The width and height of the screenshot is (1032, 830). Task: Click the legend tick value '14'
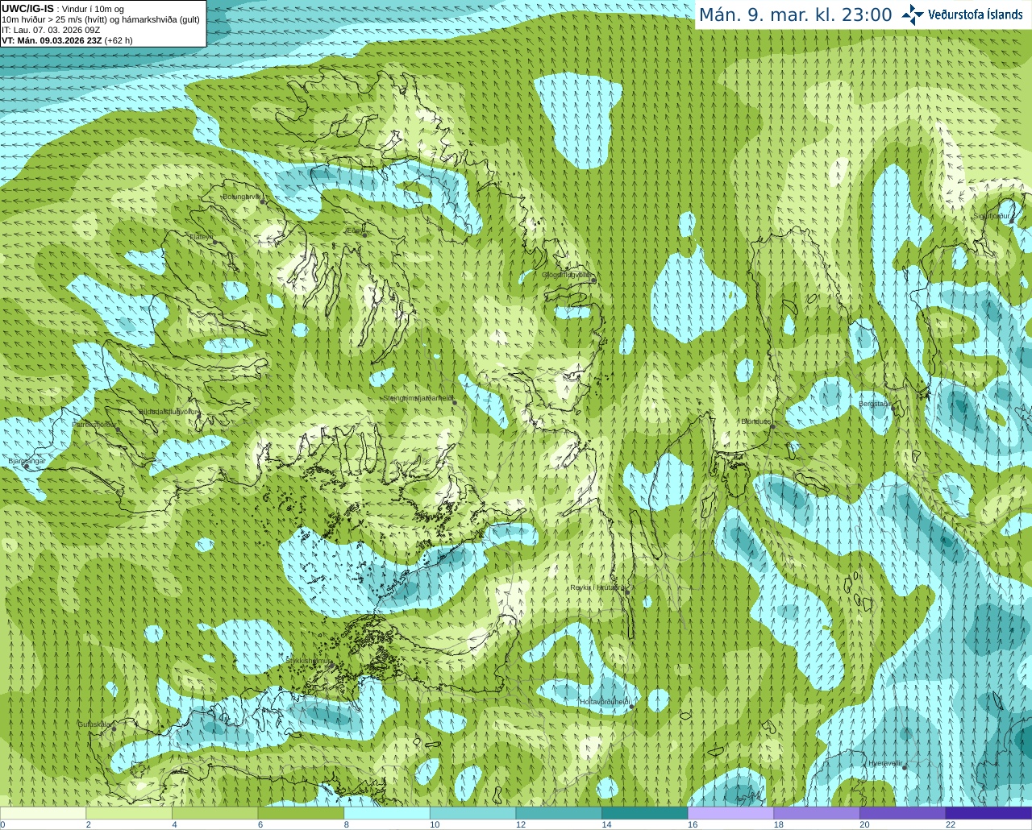(606, 824)
